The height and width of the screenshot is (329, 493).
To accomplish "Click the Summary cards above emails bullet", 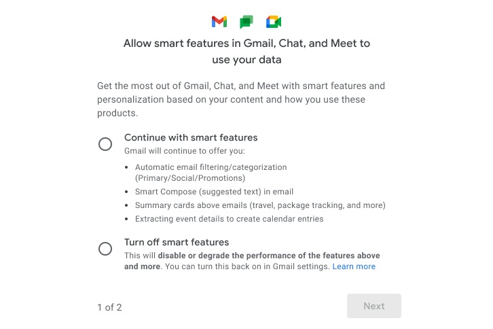I will 260,205.
